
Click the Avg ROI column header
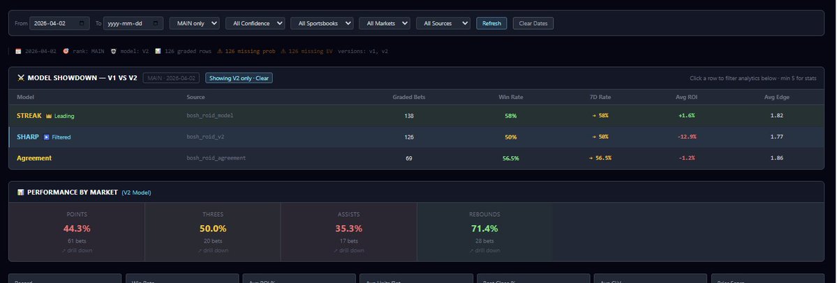click(686, 97)
